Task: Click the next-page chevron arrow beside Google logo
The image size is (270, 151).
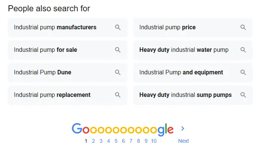Action: coord(183,128)
